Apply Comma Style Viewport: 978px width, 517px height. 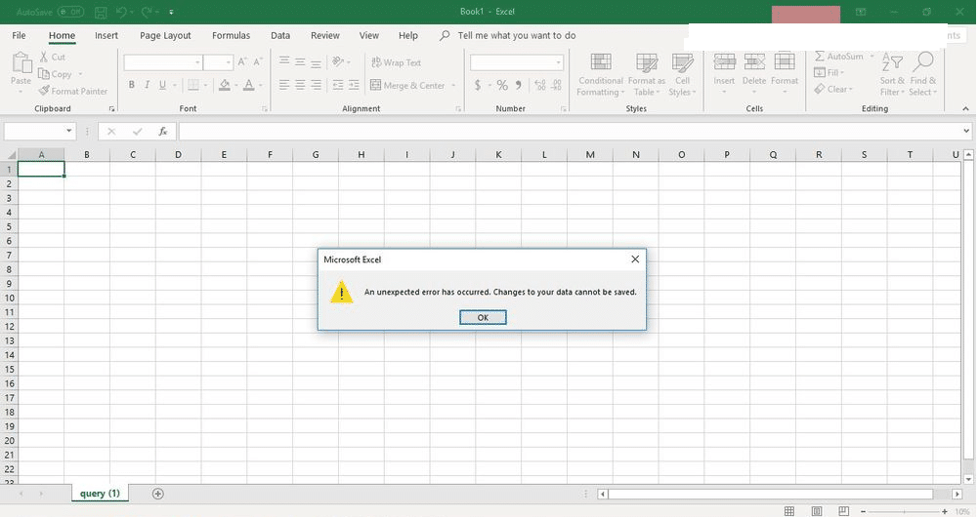[x=519, y=85]
